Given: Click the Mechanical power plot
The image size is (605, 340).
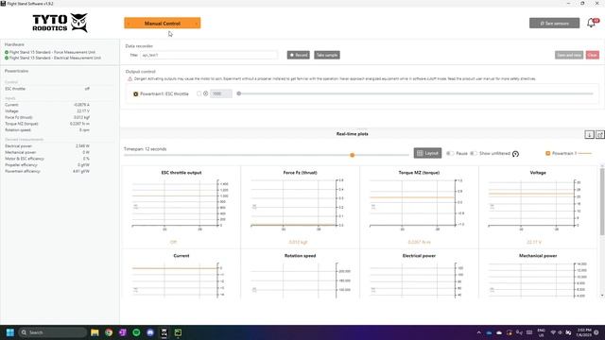Looking at the screenshot, I should (538, 275).
